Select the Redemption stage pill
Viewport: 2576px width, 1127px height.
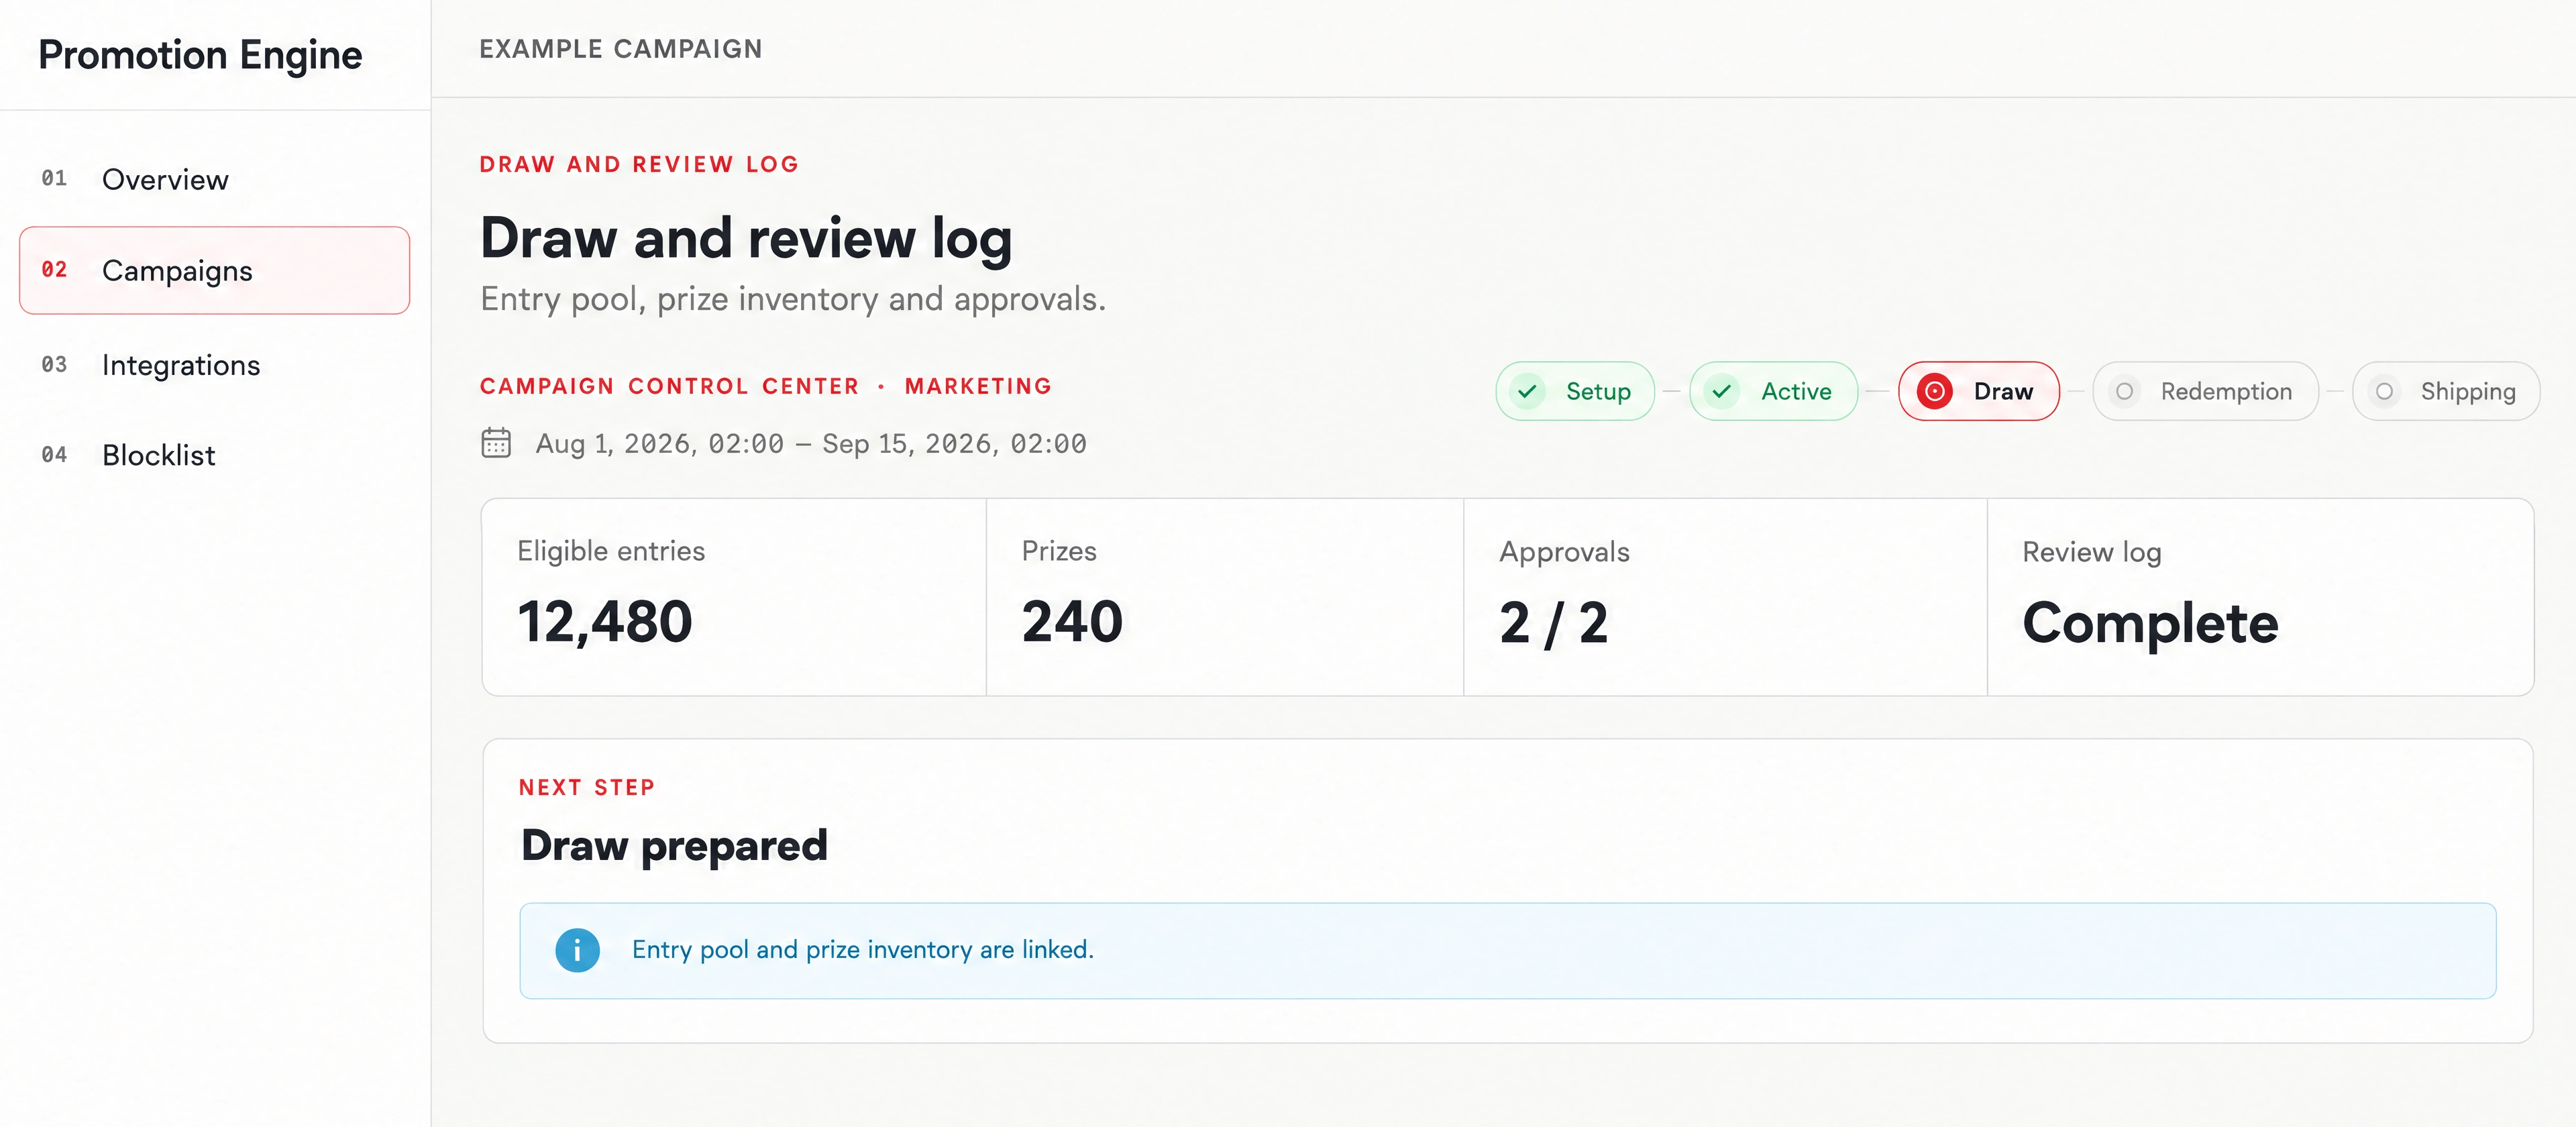click(x=2205, y=391)
